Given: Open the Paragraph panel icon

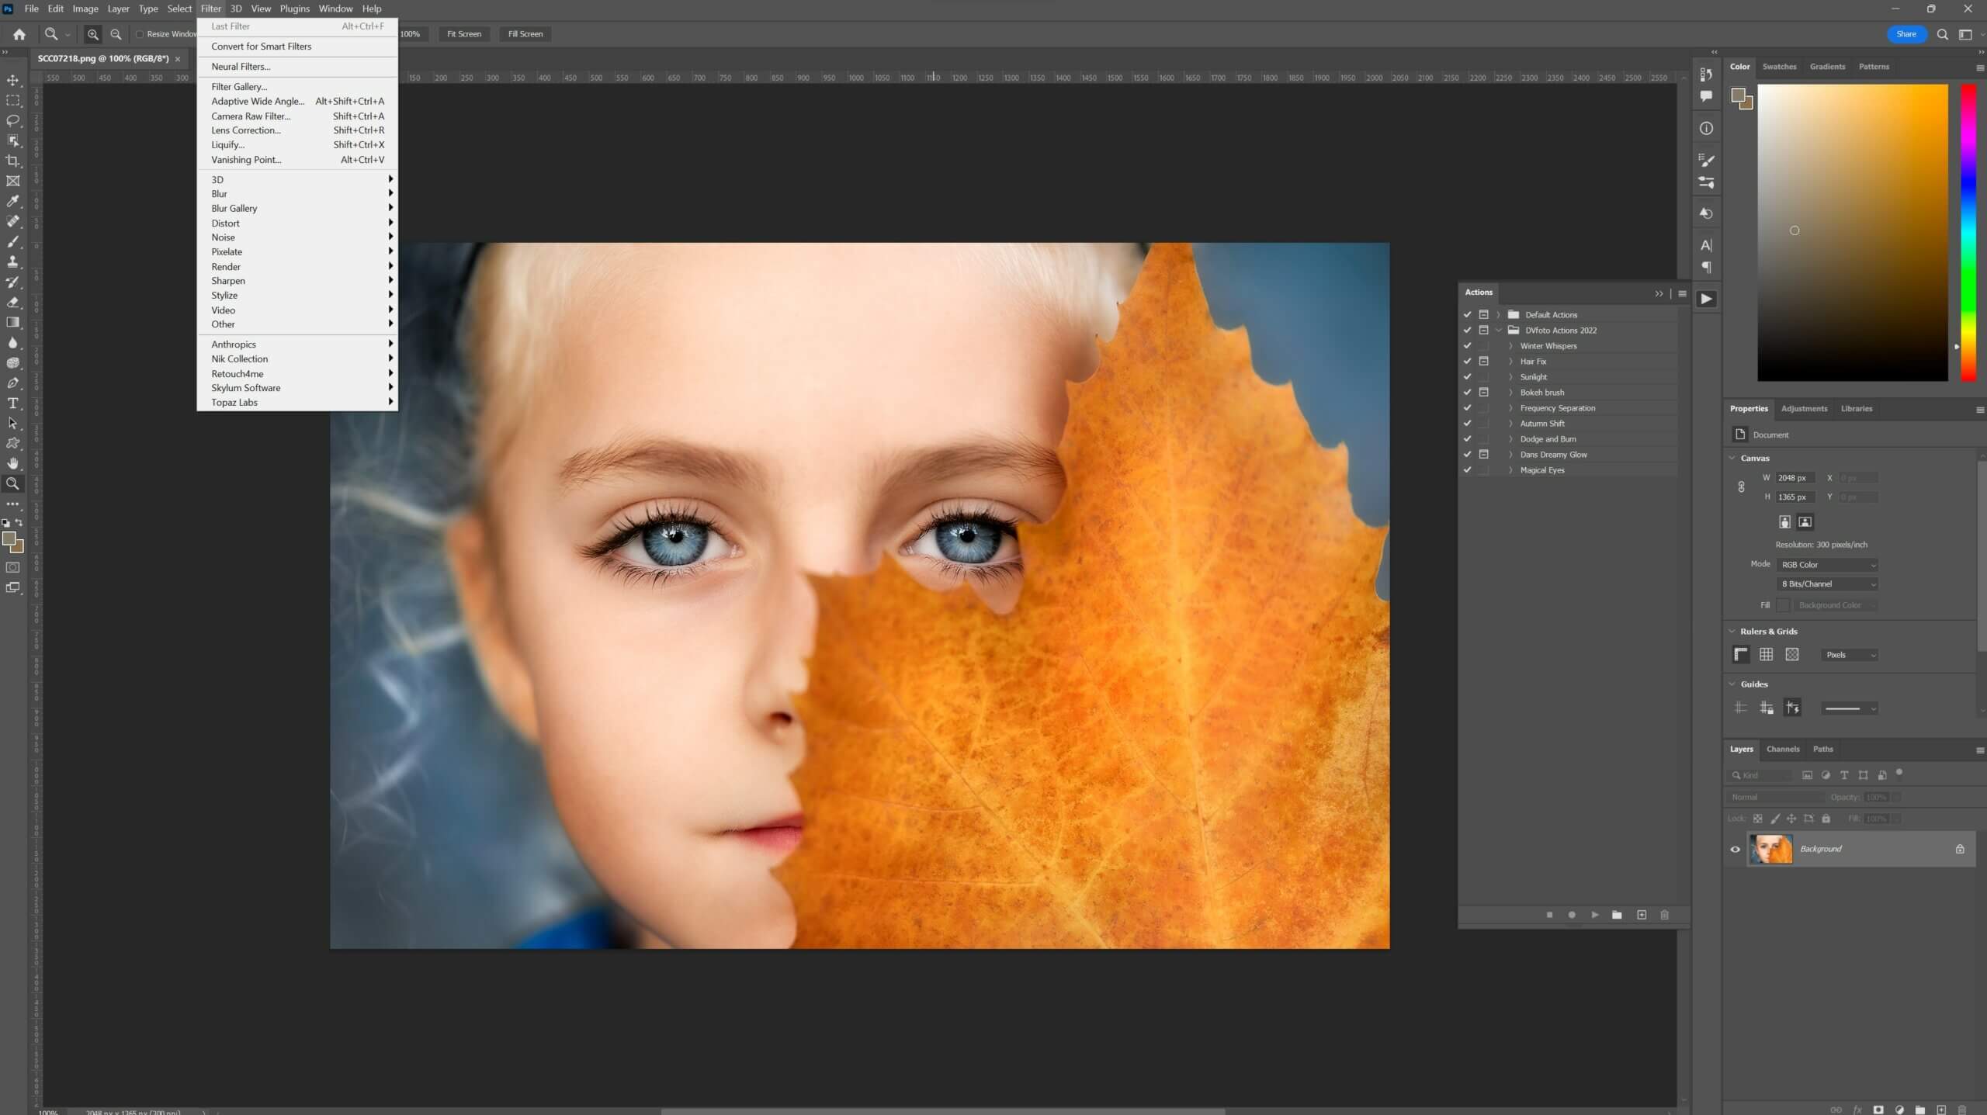Looking at the screenshot, I should tap(1706, 268).
